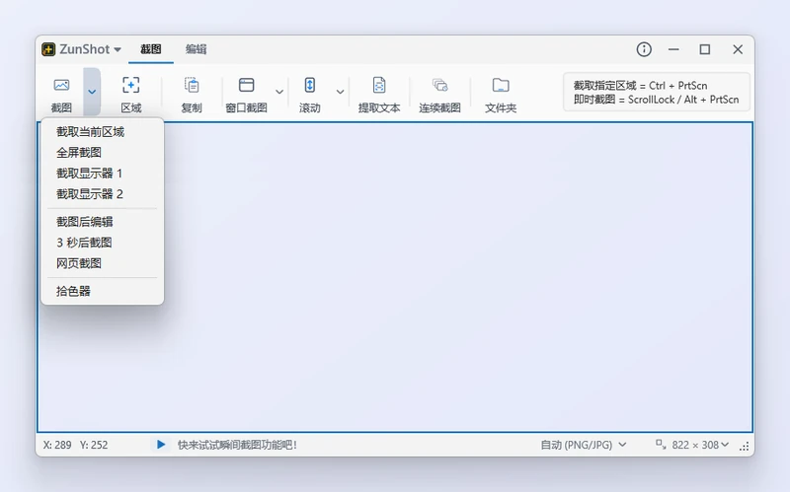
Task: Choose 网页截图 from the menu
Action: pos(103,263)
